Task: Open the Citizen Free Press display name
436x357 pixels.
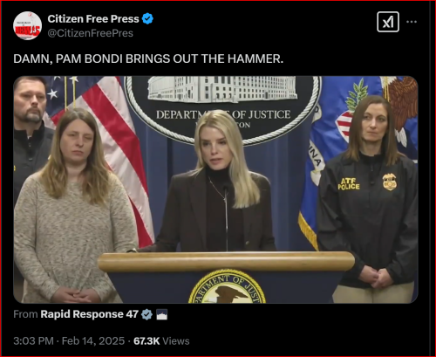Action: (x=93, y=19)
